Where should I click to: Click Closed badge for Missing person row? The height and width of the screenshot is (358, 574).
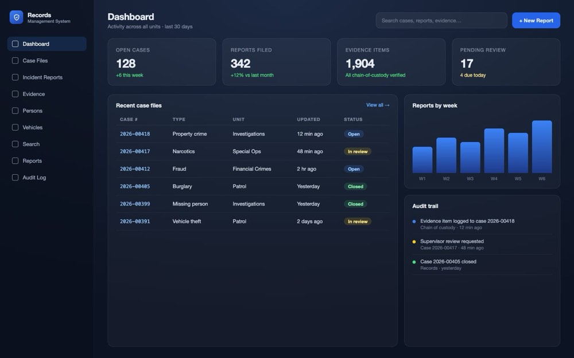click(355, 204)
